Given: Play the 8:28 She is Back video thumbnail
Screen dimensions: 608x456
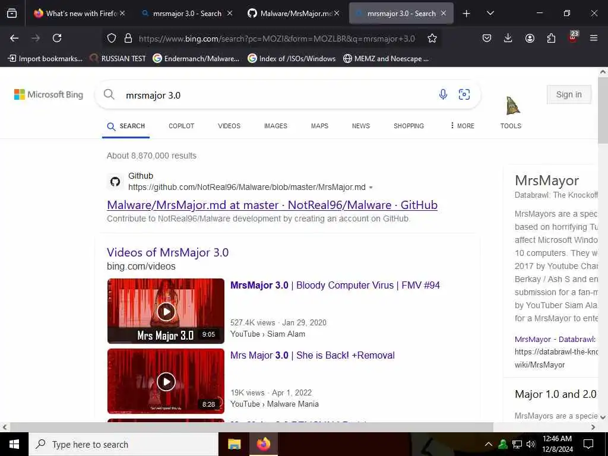Looking at the screenshot, I should tap(166, 381).
